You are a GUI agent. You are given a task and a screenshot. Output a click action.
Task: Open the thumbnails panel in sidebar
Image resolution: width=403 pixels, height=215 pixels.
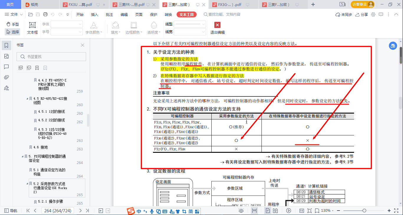click(6, 56)
